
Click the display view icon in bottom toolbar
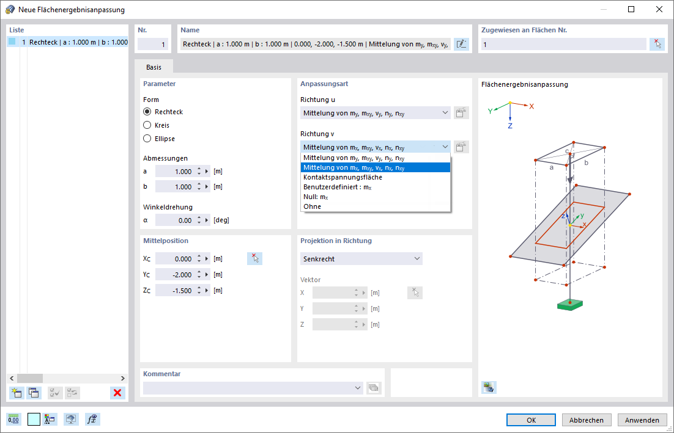(71, 420)
